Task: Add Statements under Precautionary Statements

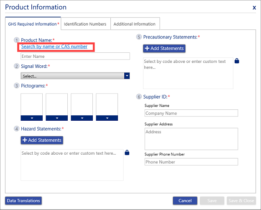Action: 164,49
